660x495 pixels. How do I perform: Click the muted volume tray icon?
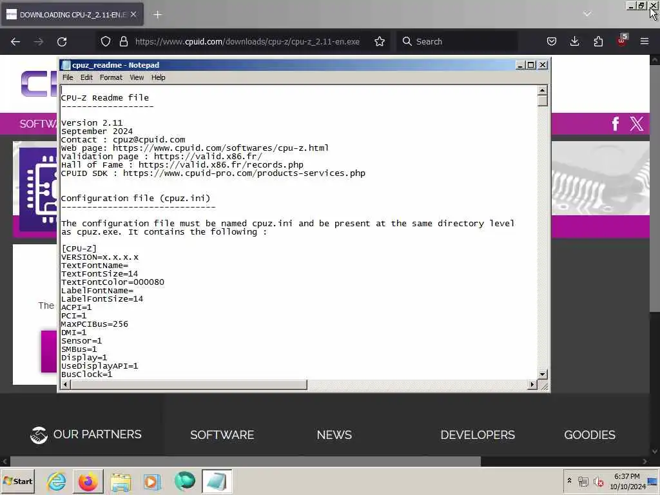(x=598, y=481)
